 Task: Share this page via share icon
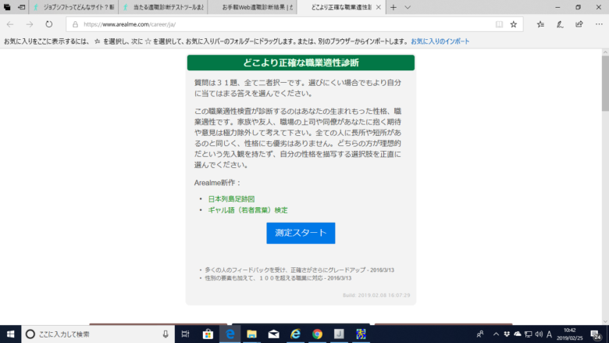(x=579, y=24)
